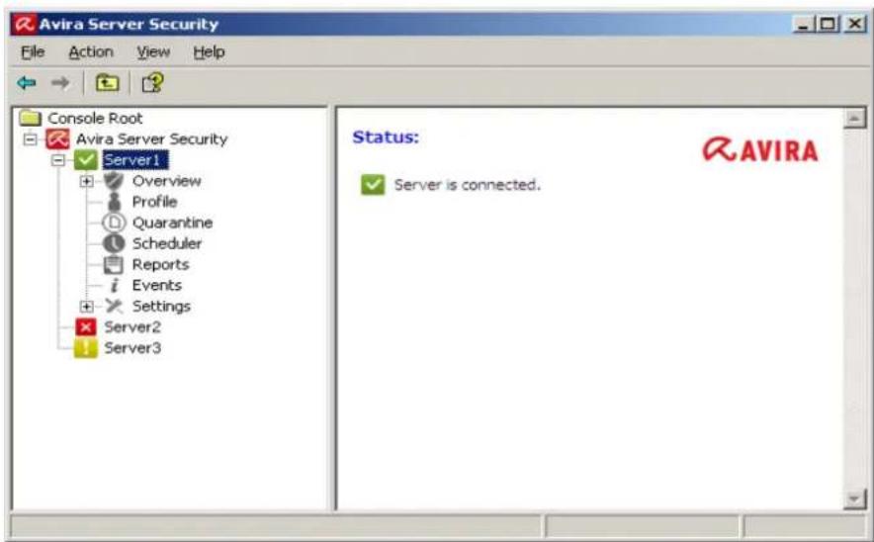Click the Quarantine circle icon

pos(114,223)
